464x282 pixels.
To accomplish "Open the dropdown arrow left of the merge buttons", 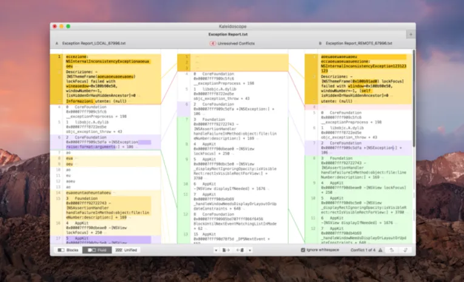I will click(x=216, y=251).
